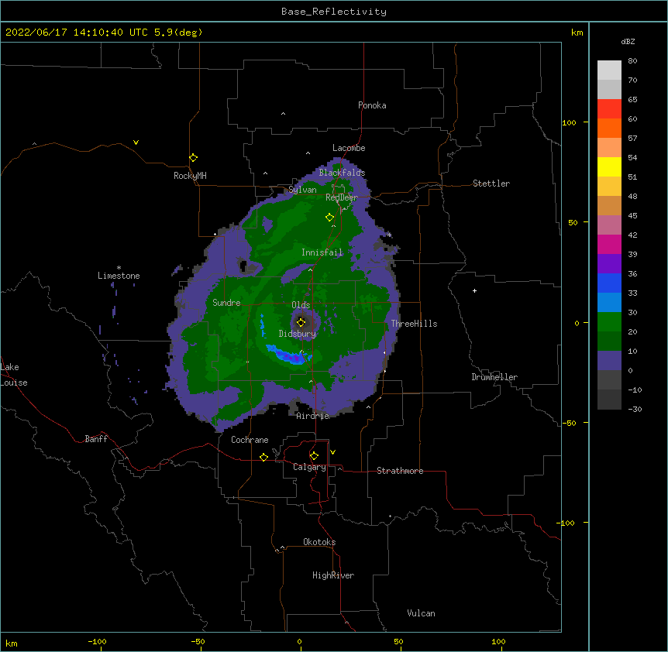Click the asterisk marker above Limestone

tap(119, 268)
